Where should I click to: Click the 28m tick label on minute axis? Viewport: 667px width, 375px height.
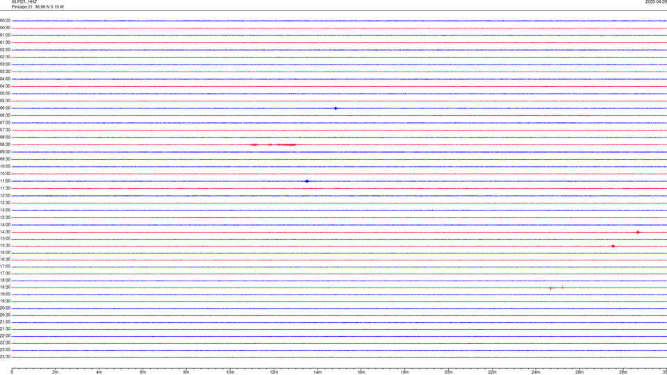(x=623, y=372)
